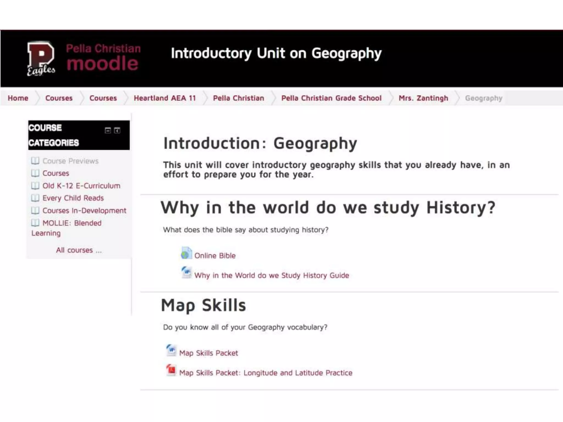Open Map Skills Packet document link
The width and height of the screenshot is (563, 422).
point(208,353)
